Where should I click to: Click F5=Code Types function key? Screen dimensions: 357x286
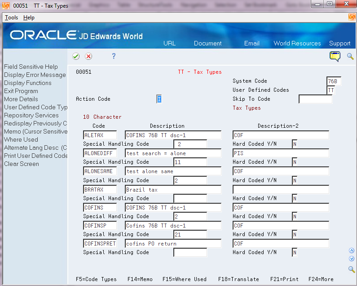click(96, 279)
